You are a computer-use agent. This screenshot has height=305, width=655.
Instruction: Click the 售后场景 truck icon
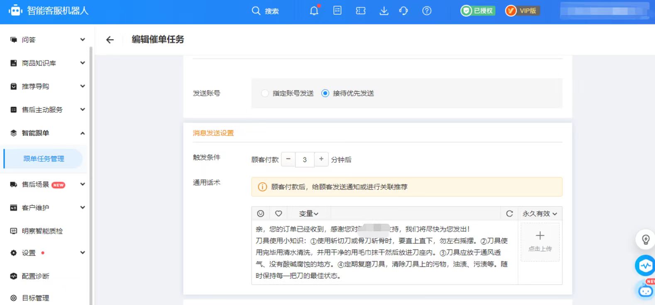(x=14, y=184)
